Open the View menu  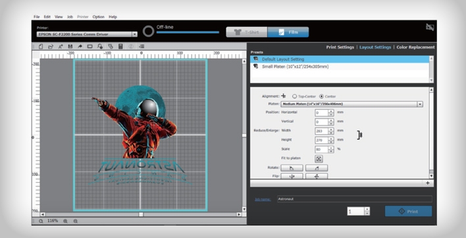click(59, 17)
